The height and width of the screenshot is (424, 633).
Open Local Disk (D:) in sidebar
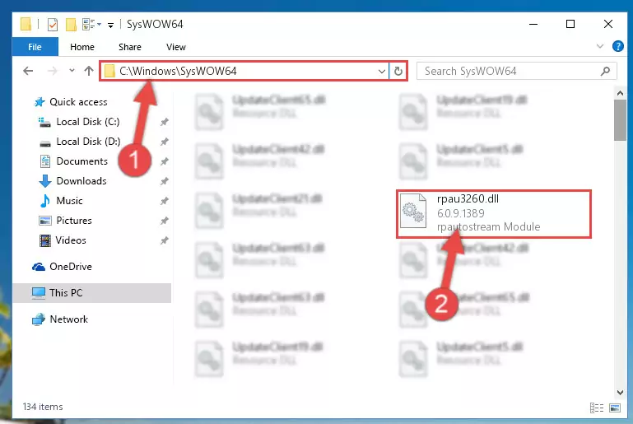click(x=88, y=142)
